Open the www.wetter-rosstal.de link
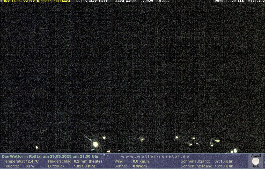The width and height of the screenshot is (265, 169). pos(155,156)
